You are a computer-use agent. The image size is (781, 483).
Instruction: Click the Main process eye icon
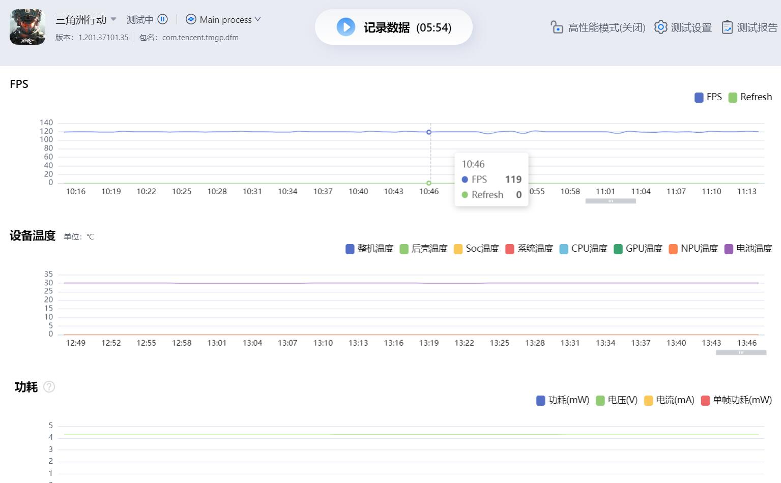[x=191, y=19]
